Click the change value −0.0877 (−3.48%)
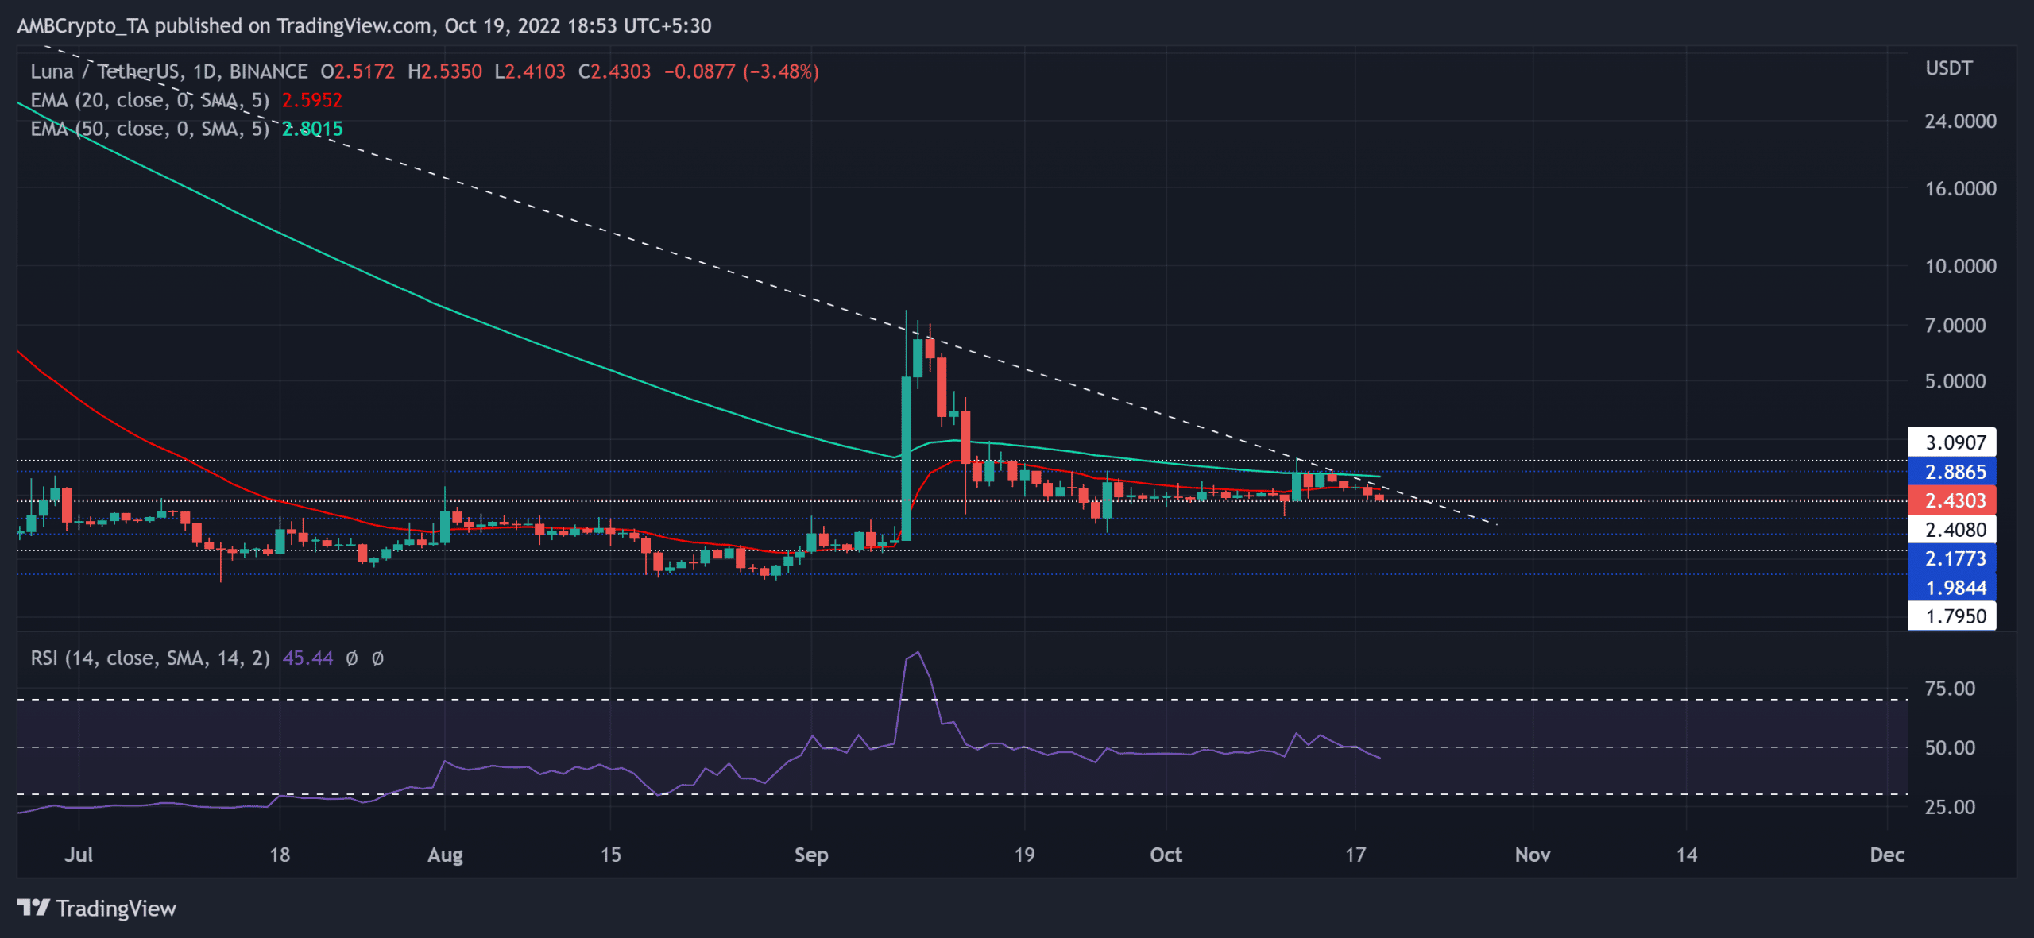This screenshot has width=2034, height=938. (741, 71)
